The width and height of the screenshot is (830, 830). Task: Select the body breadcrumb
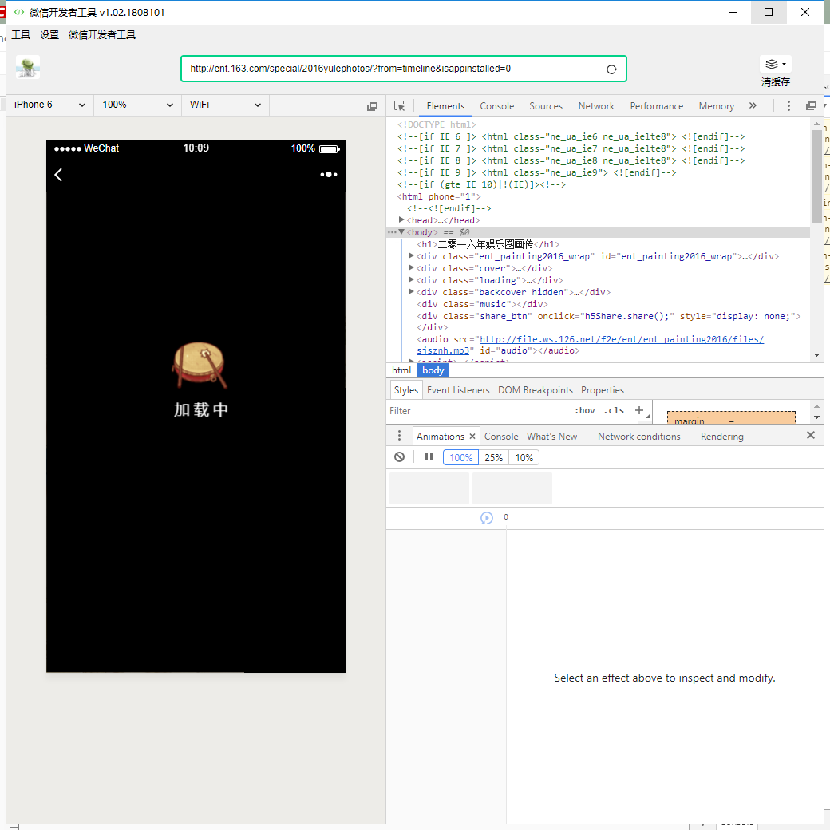433,370
